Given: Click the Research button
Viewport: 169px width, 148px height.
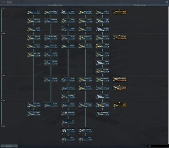Looking at the screenshot, I should pyautogui.click(x=9, y=146).
